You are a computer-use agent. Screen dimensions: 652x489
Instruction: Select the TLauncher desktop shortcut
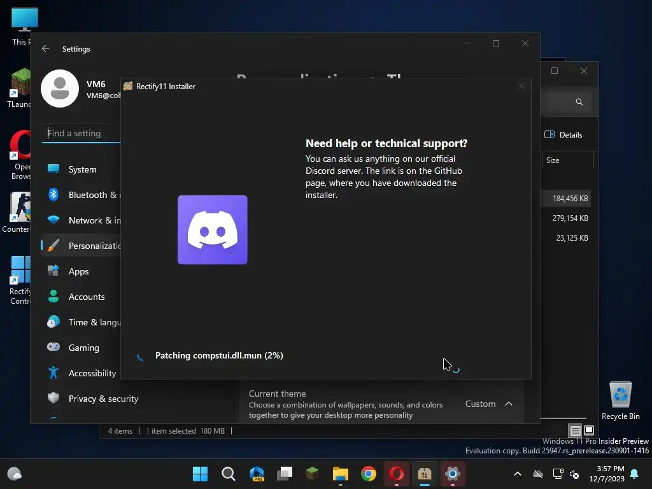[19, 88]
